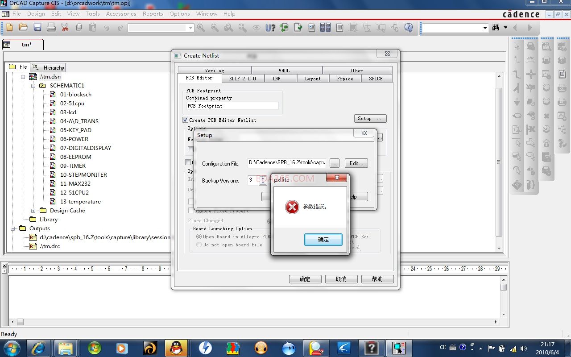Click the binoculars Find icon
The image size is (571, 357).
click(496, 28)
